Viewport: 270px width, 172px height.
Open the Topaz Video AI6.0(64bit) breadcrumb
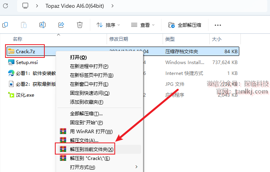tap(75, 6)
